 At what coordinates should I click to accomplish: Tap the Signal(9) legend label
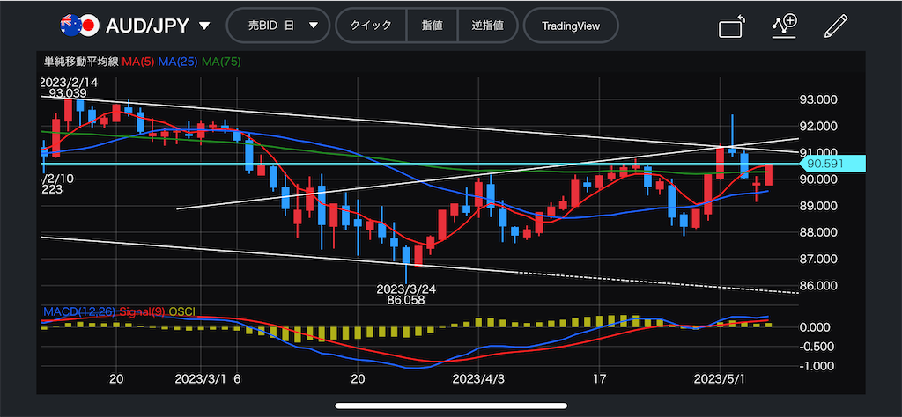(140, 312)
